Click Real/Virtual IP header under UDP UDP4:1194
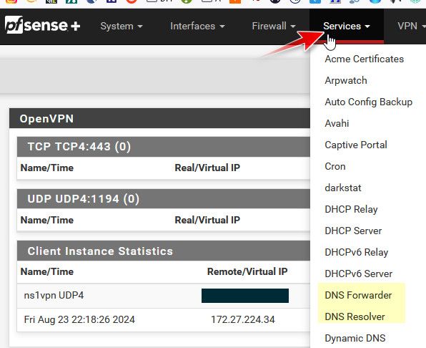The image size is (426, 348). tap(207, 220)
